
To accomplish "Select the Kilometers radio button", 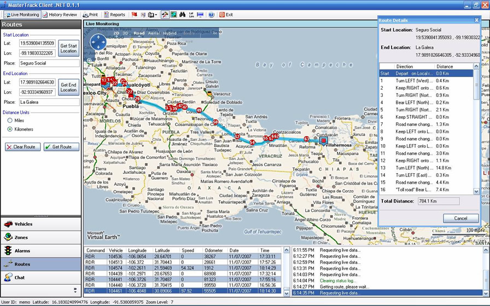I will [x=10, y=130].
